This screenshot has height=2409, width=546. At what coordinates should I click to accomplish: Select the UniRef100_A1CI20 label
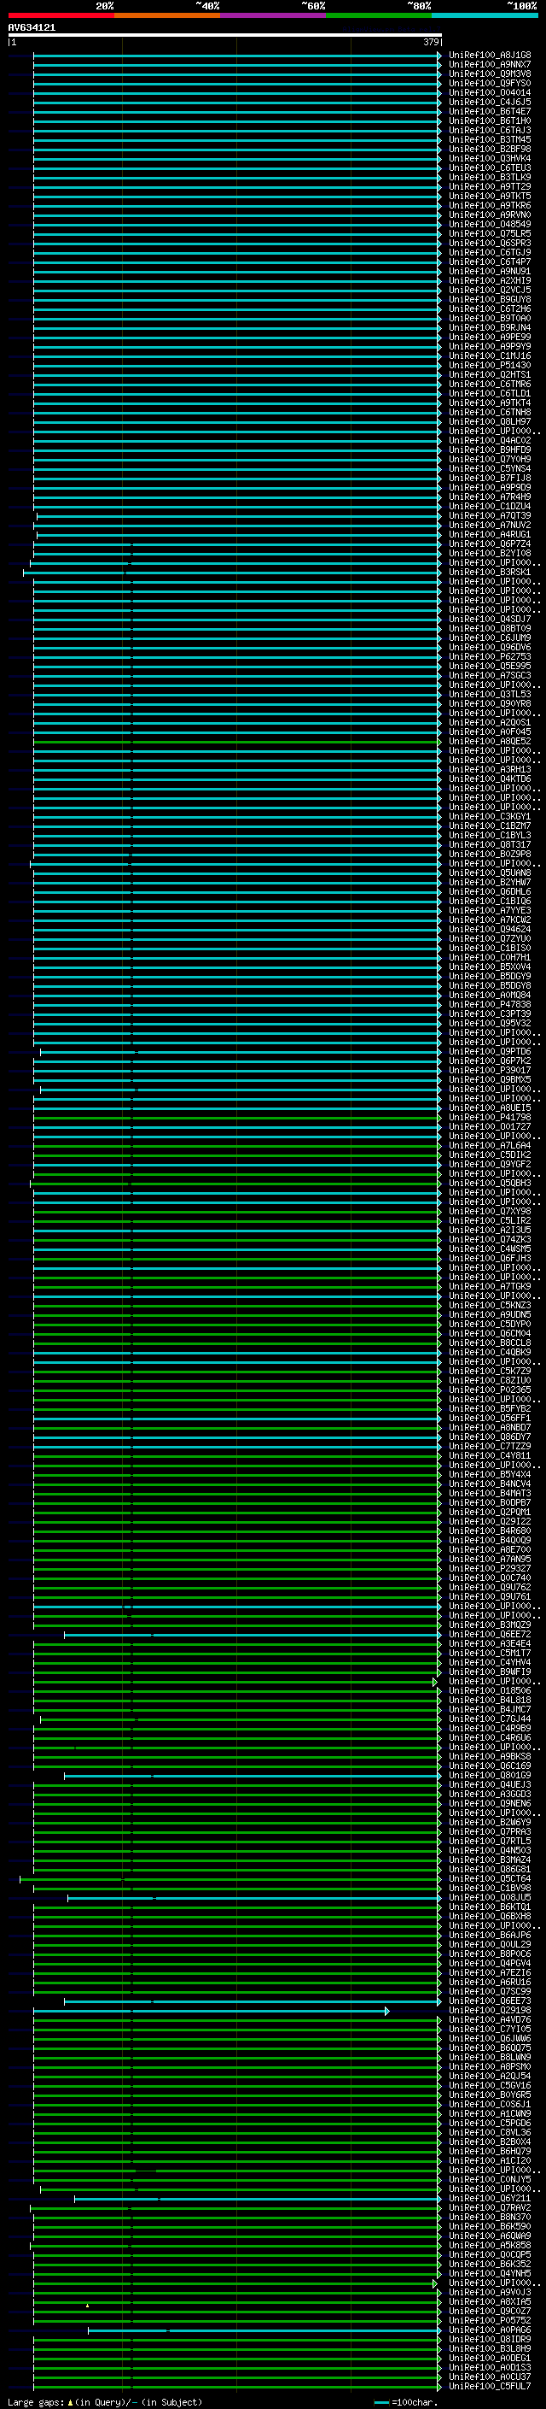[x=490, y=2160]
